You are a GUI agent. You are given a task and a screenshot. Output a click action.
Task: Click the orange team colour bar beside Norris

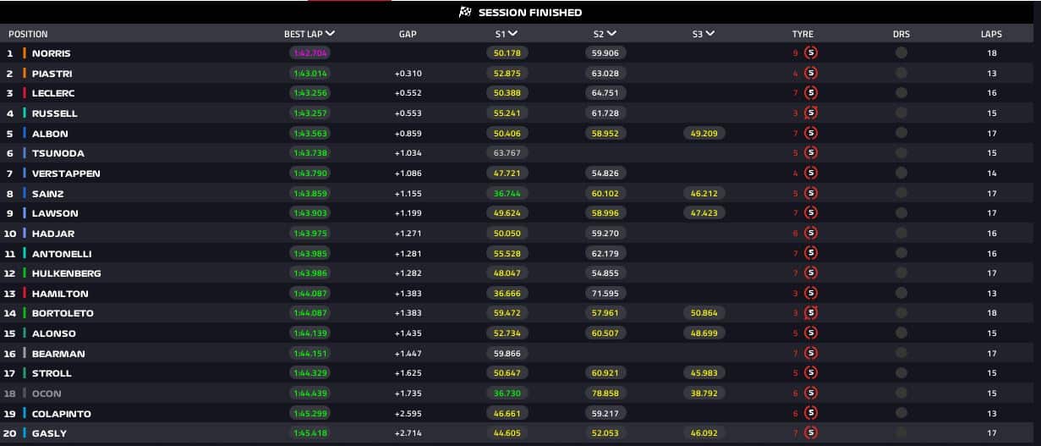coord(25,52)
